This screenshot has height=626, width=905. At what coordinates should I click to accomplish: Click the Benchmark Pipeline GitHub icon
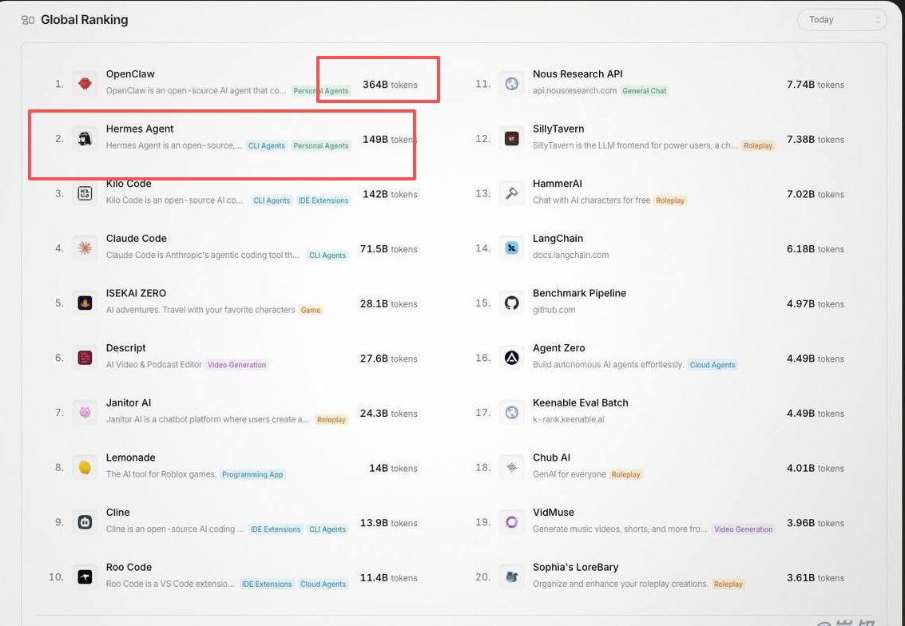tap(512, 303)
